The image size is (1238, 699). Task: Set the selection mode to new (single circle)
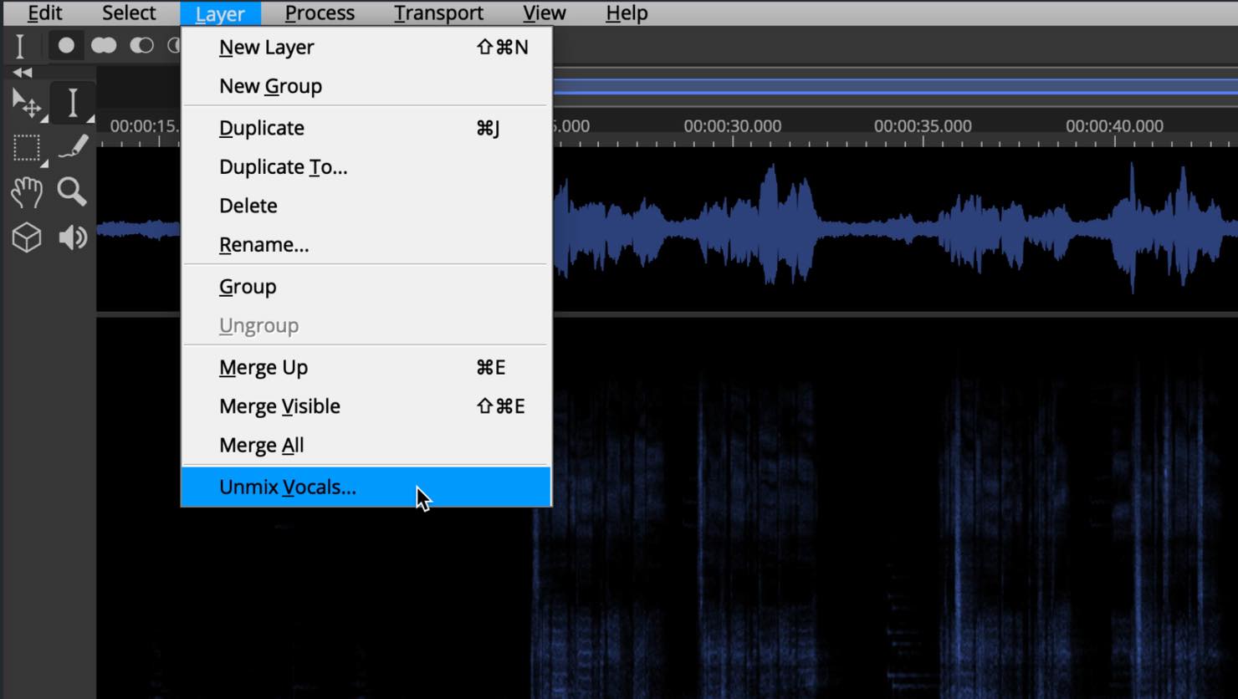(x=66, y=45)
